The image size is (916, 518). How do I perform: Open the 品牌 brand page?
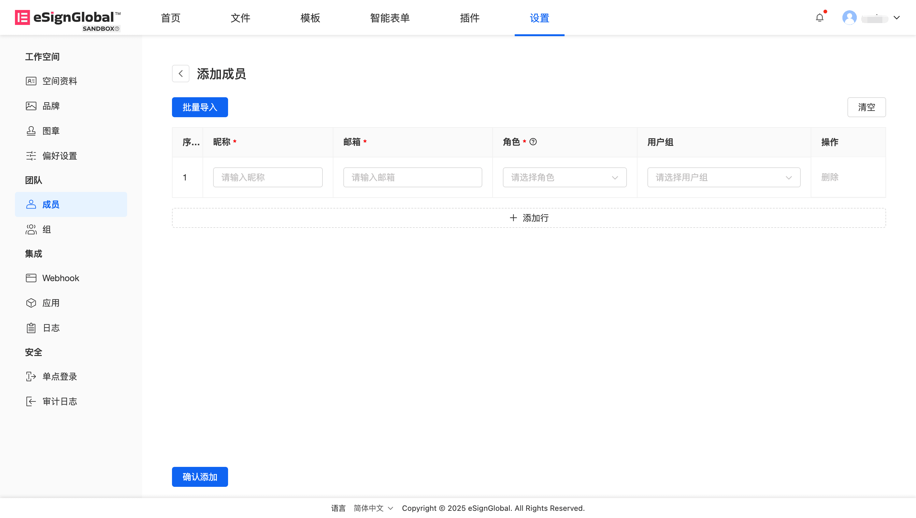(51, 106)
